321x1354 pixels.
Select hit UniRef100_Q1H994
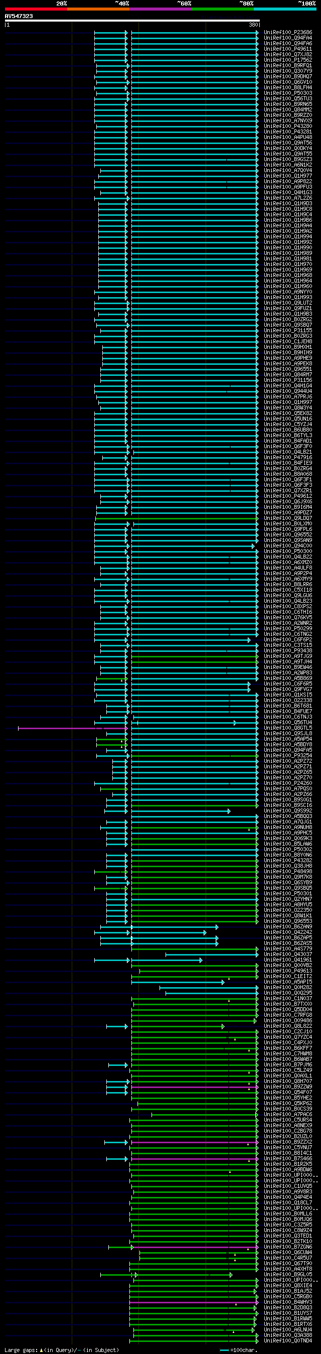[288, 236]
